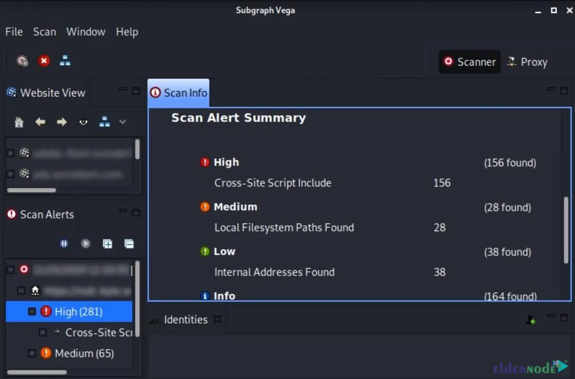The width and height of the screenshot is (575, 379).
Task: Switch to the Scanner perspective
Action: coord(469,61)
